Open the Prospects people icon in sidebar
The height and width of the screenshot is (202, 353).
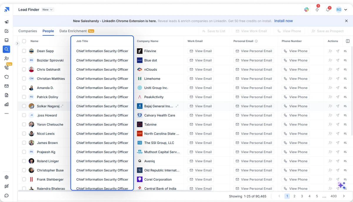(6, 58)
